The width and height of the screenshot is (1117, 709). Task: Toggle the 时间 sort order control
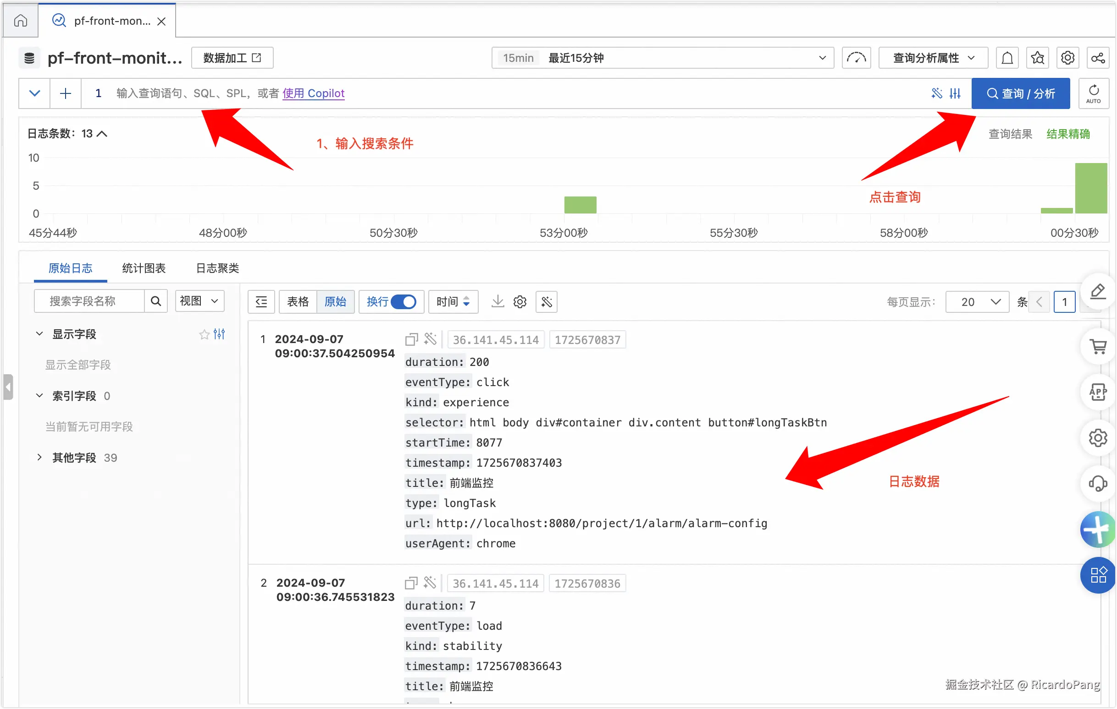tap(453, 302)
